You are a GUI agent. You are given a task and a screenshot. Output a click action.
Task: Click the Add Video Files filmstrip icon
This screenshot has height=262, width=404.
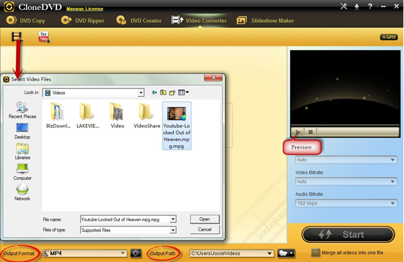click(x=17, y=37)
